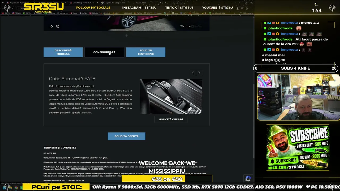Click the SUBS 4 KNIFE goal bar
Viewport: 340px width, 191px height.
tap(296, 68)
